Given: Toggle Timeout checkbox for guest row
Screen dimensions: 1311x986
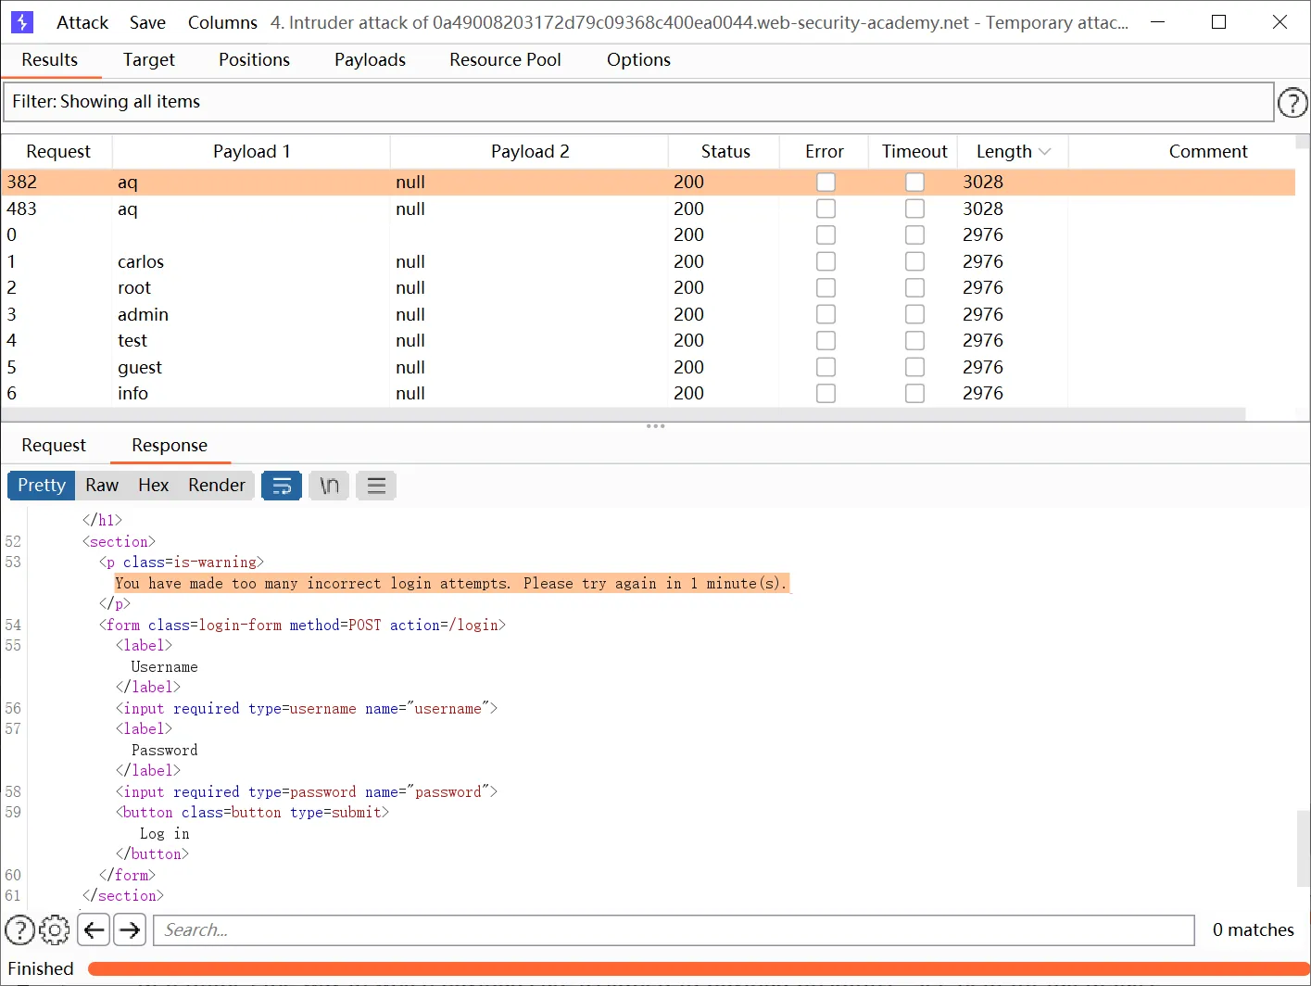Looking at the screenshot, I should point(914,367).
